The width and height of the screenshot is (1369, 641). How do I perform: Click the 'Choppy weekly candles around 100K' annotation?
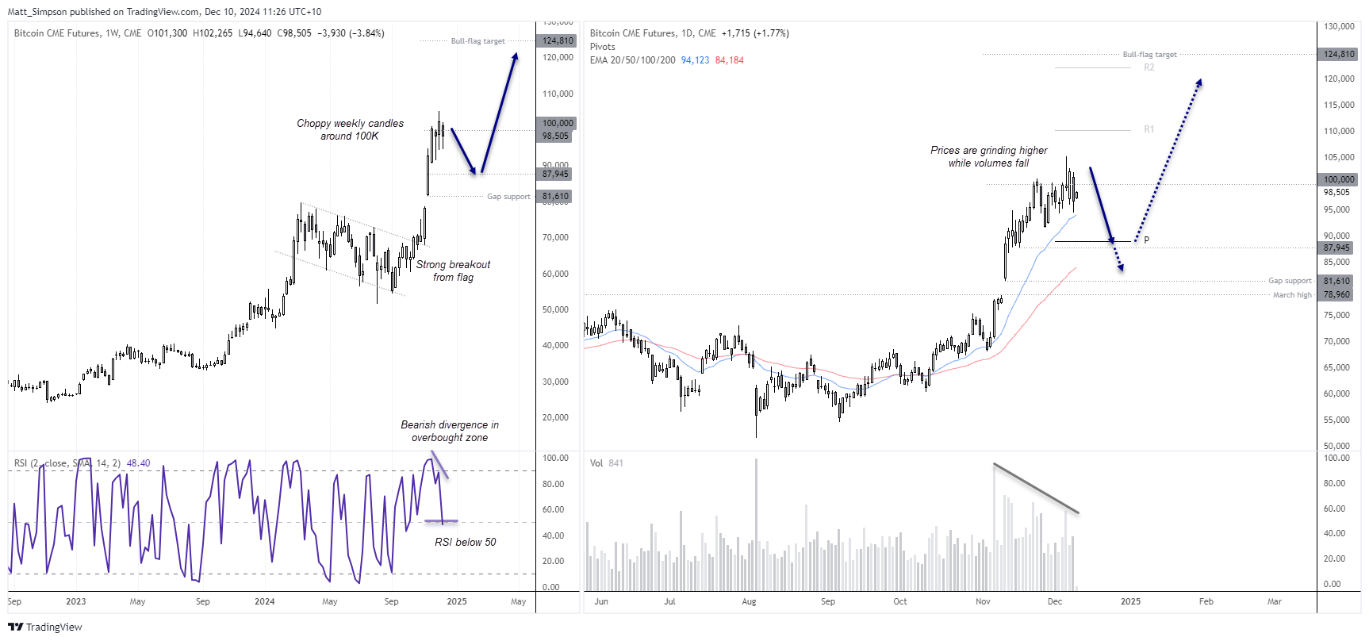(350, 130)
